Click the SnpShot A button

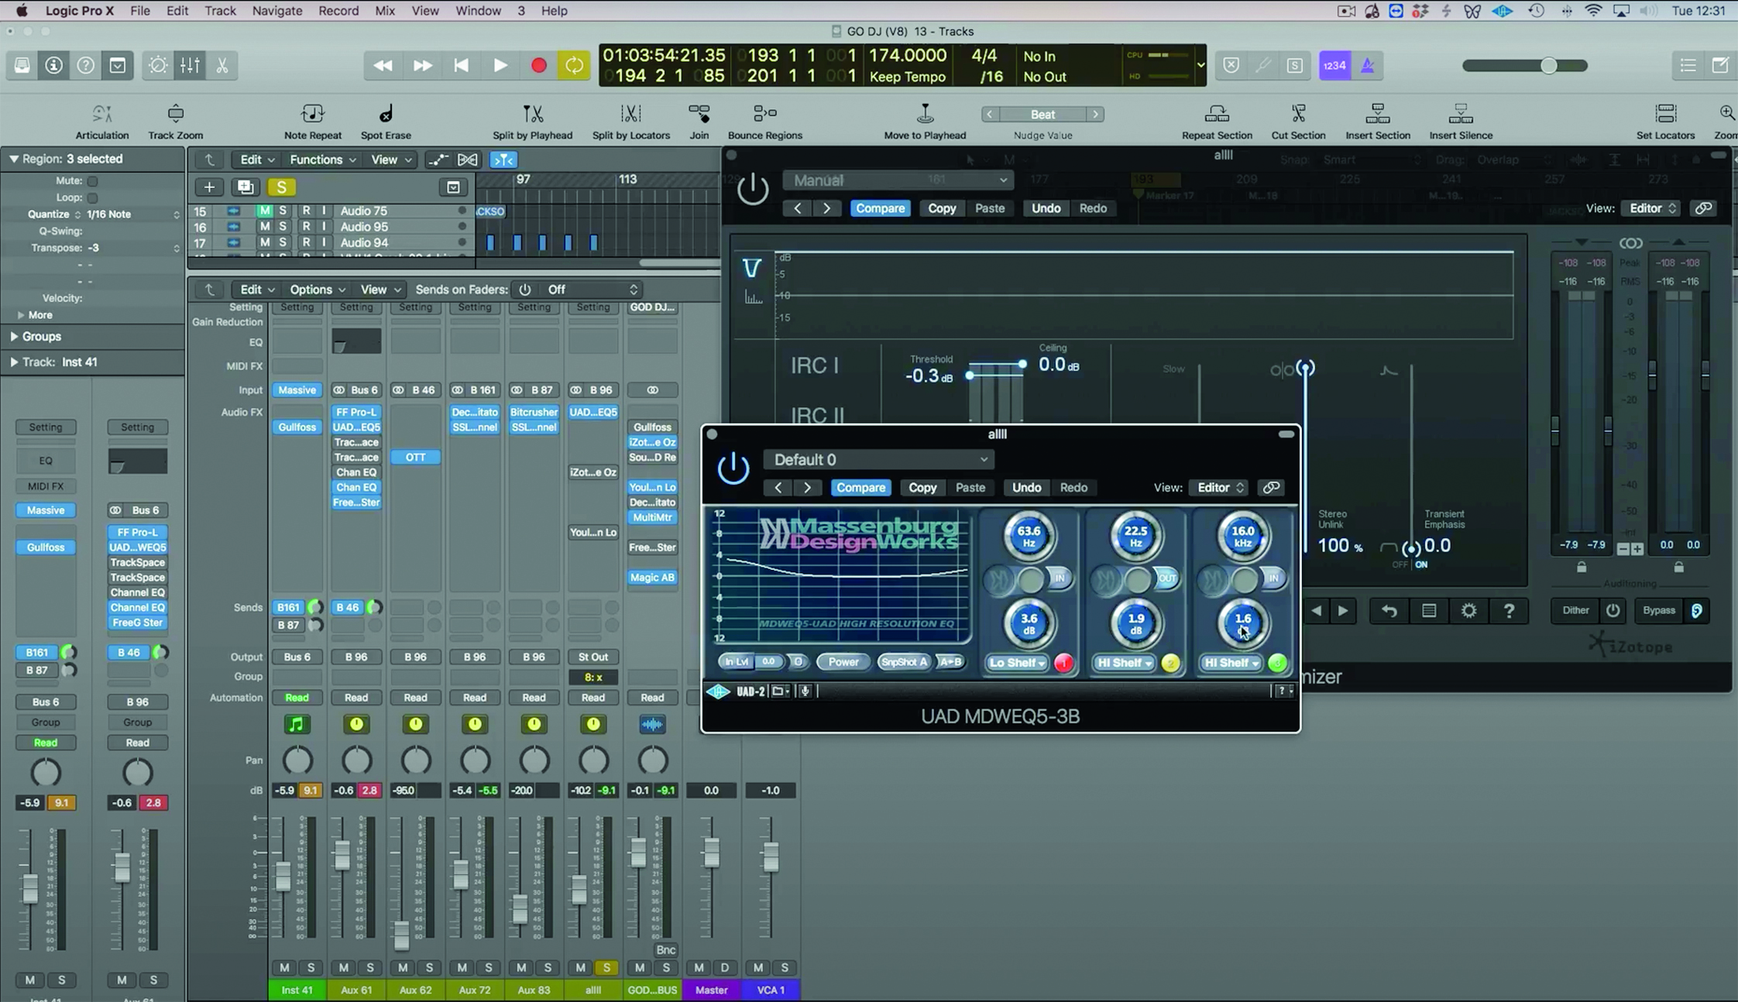903,662
